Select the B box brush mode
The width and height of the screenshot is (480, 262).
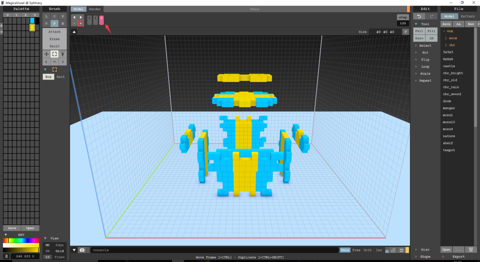pos(63,23)
